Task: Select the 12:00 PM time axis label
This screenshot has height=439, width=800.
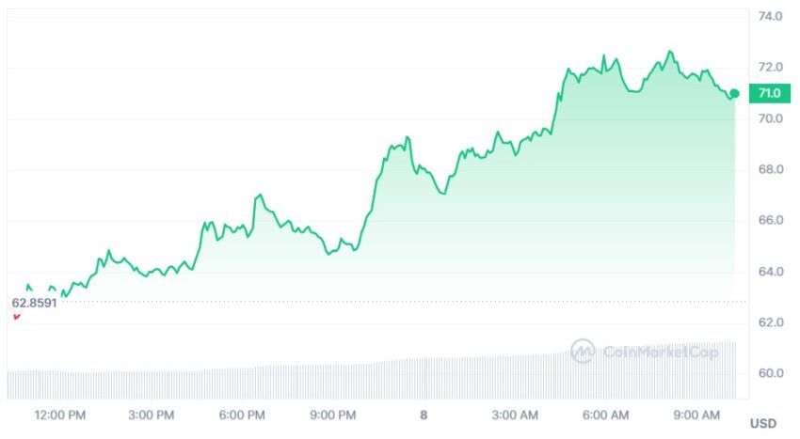Action: pos(60,415)
